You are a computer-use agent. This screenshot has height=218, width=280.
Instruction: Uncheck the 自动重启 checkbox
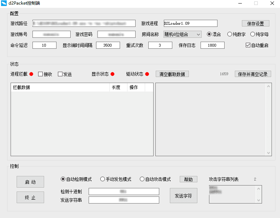(x=248, y=45)
